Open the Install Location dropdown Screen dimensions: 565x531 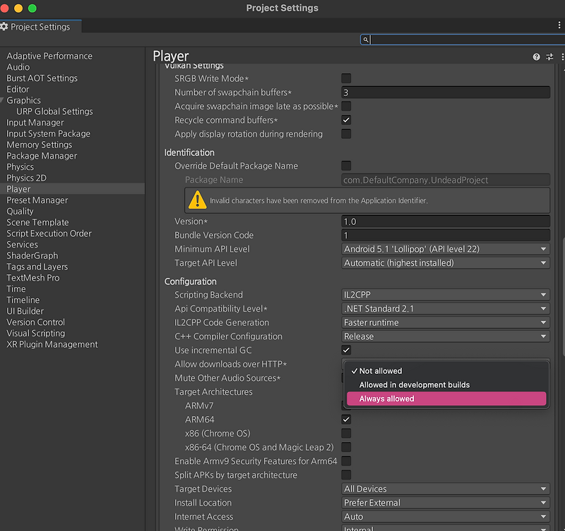click(x=445, y=502)
